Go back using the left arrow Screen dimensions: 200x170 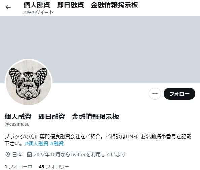(8, 7)
